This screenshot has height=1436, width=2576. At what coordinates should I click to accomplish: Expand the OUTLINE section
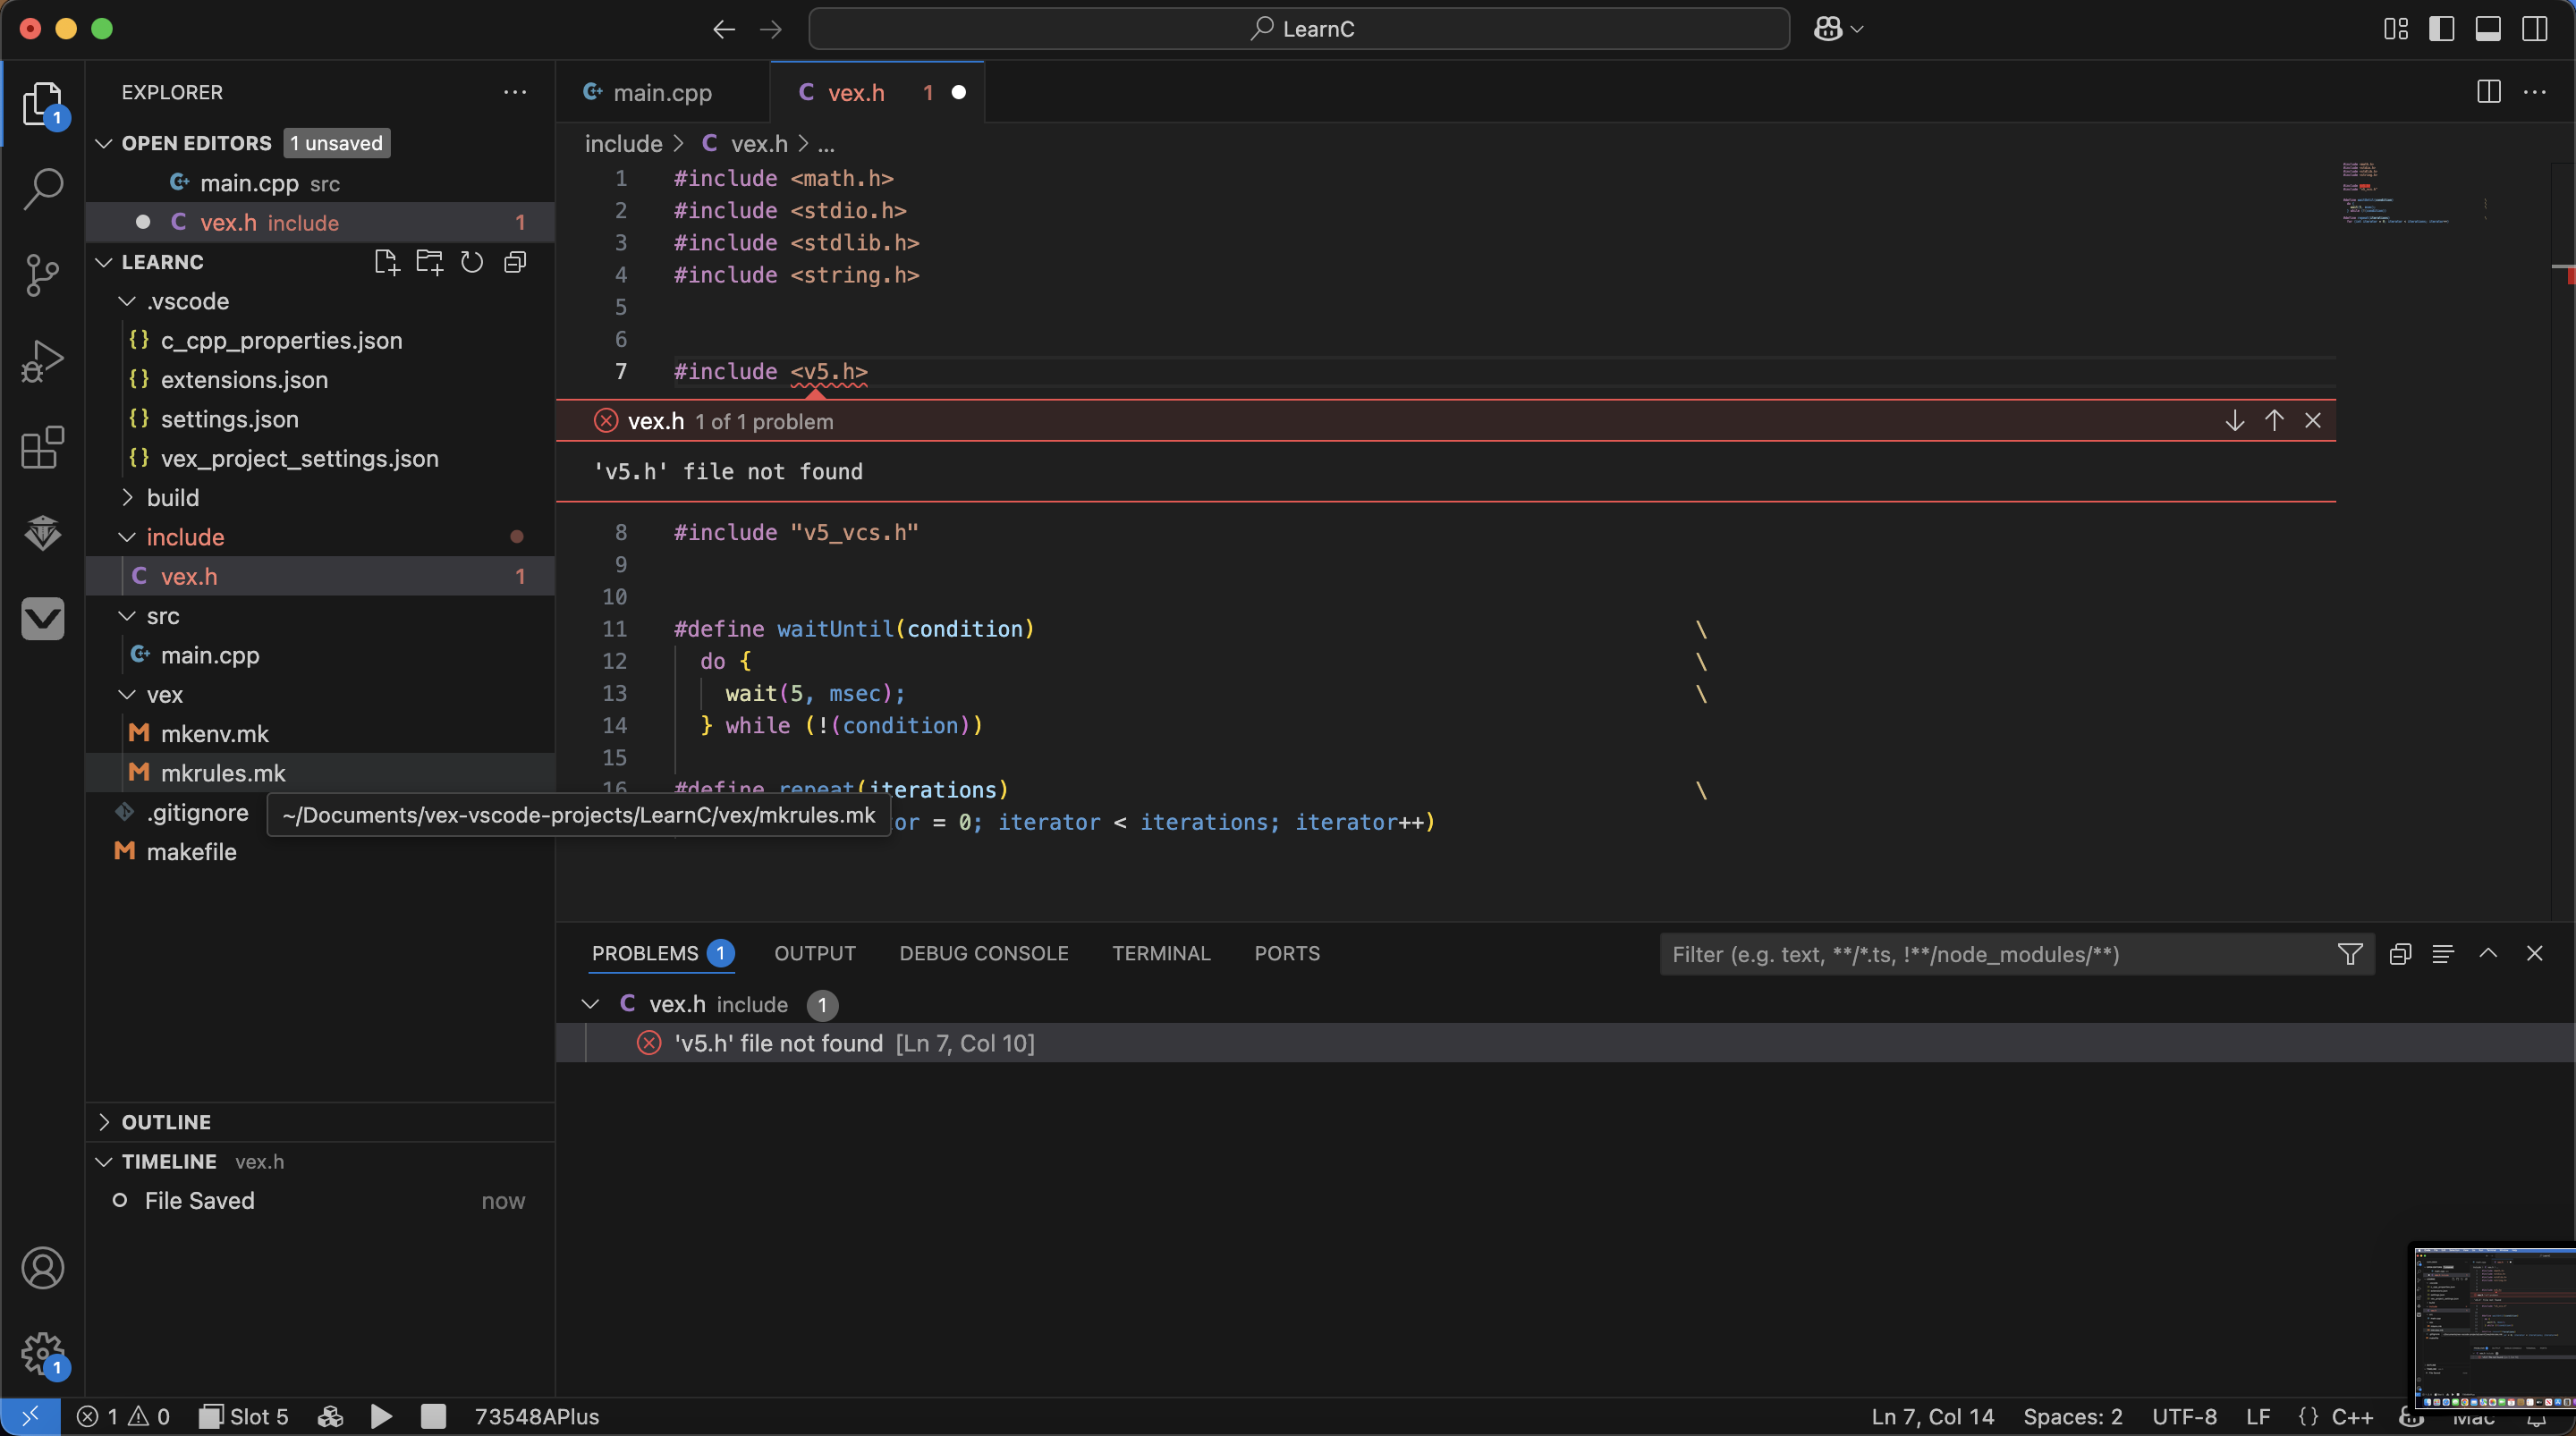click(166, 1122)
